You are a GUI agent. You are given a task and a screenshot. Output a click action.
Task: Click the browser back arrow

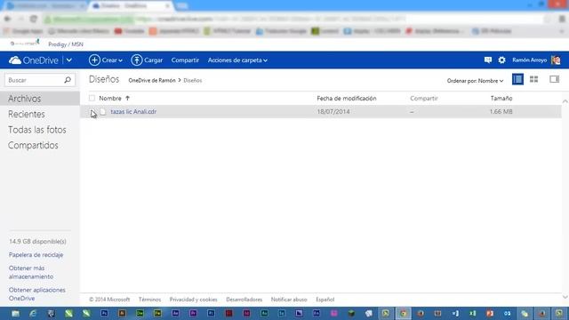[x=8, y=19]
